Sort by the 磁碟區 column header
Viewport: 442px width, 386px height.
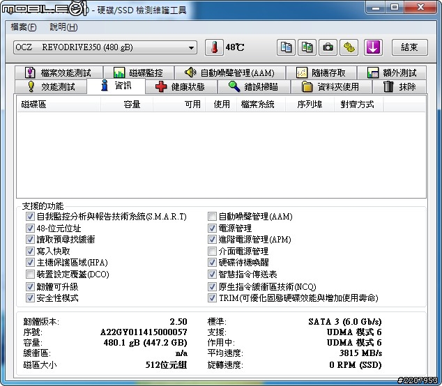pyautogui.click(x=59, y=105)
